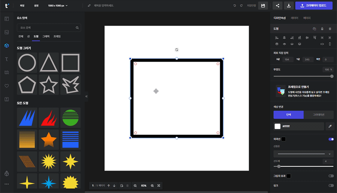Viewport: 337px width, 193px height.
Task: Lock the selected shape with padlock icon
Action: point(322,28)
